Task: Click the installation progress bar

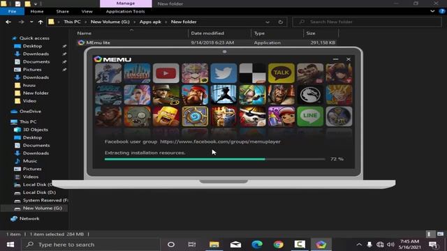Action: 214,159
